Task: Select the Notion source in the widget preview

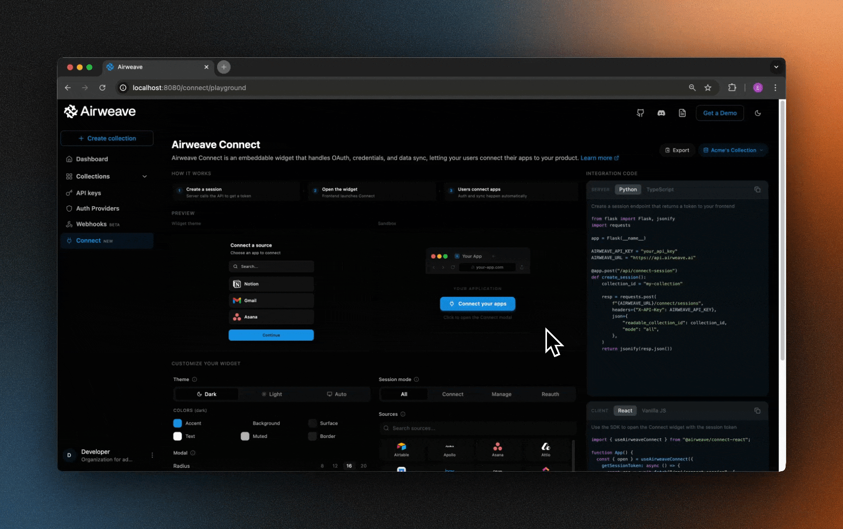Action: (271, 284)
